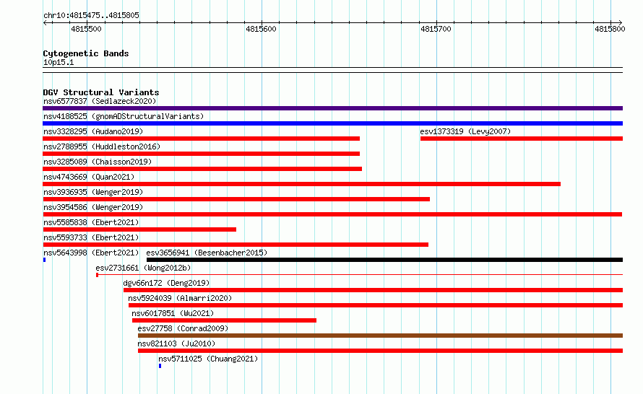Open the nsv3328295 (Audano2019) label

pos(93,131)
